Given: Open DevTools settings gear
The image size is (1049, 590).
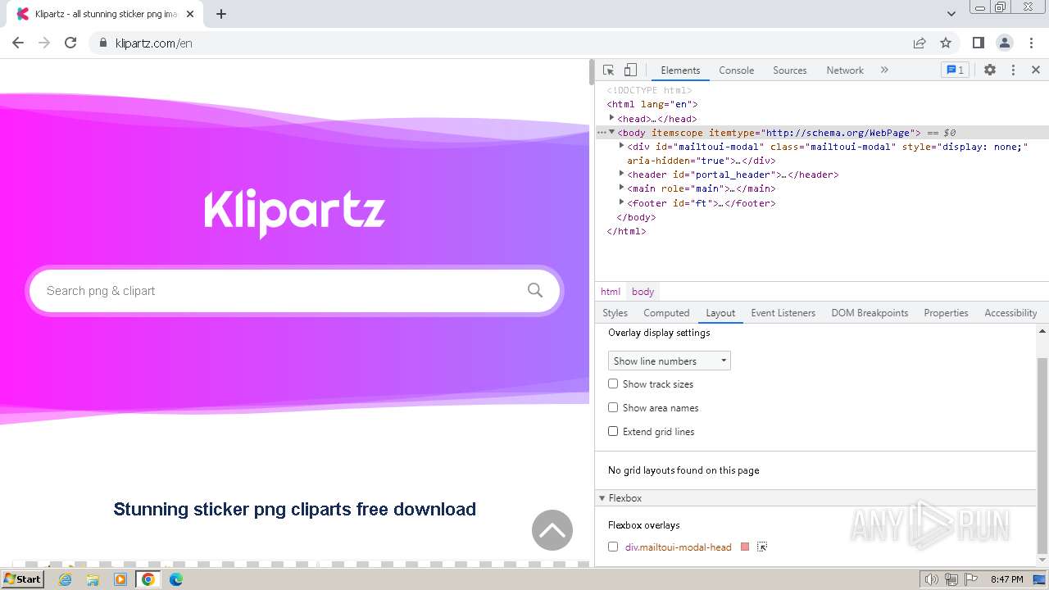Looking at the screenshot, I should [x=990, y=70].
